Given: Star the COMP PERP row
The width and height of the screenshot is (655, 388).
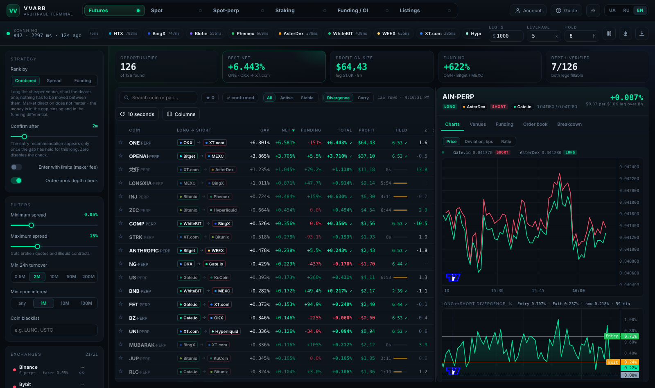Looking at the screenshot, I should click(121, 223).
